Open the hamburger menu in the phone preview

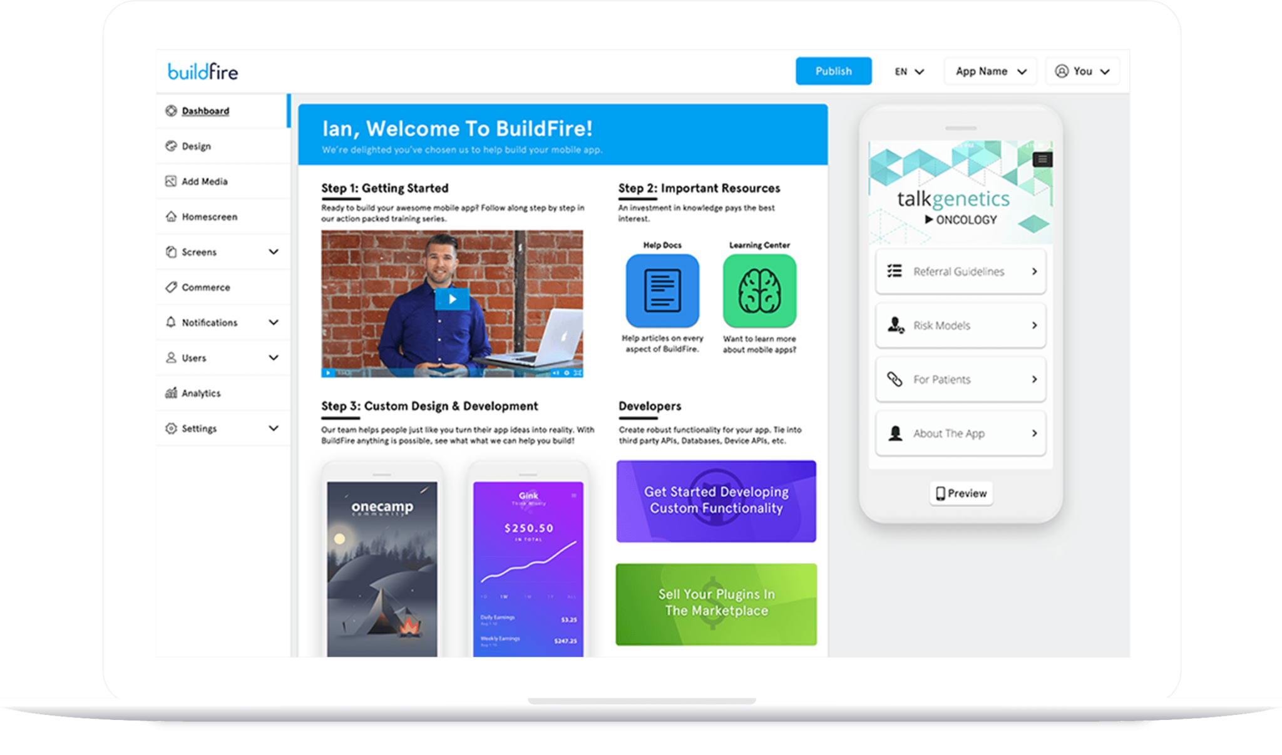[x=1042, y=160]
